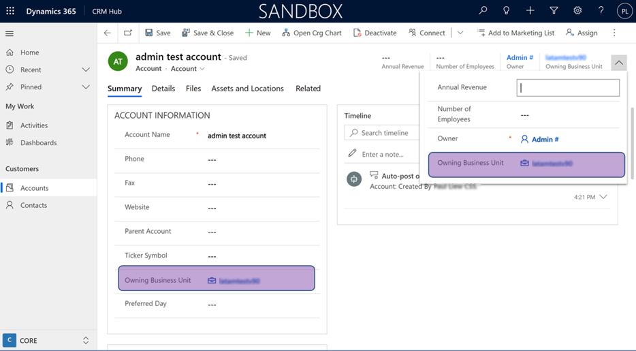Screen dimensions: 636x351
Task: Click the AT account avatar
Action: (118, 61)
